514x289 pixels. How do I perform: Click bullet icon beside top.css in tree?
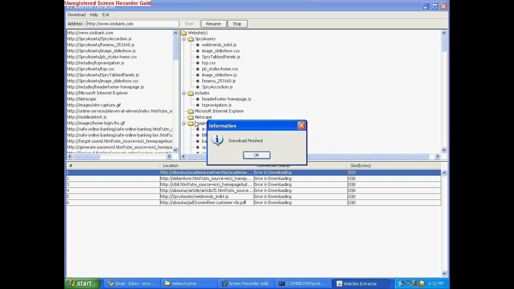[198, 63]
